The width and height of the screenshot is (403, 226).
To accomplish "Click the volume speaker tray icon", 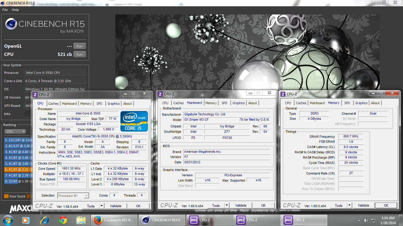I will pyautogui.click(x=366, y=220).
